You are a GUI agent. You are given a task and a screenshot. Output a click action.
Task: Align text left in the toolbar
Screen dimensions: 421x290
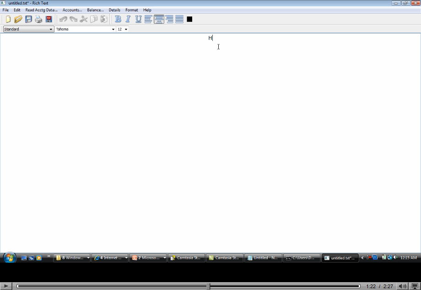(x=148, y=19)
